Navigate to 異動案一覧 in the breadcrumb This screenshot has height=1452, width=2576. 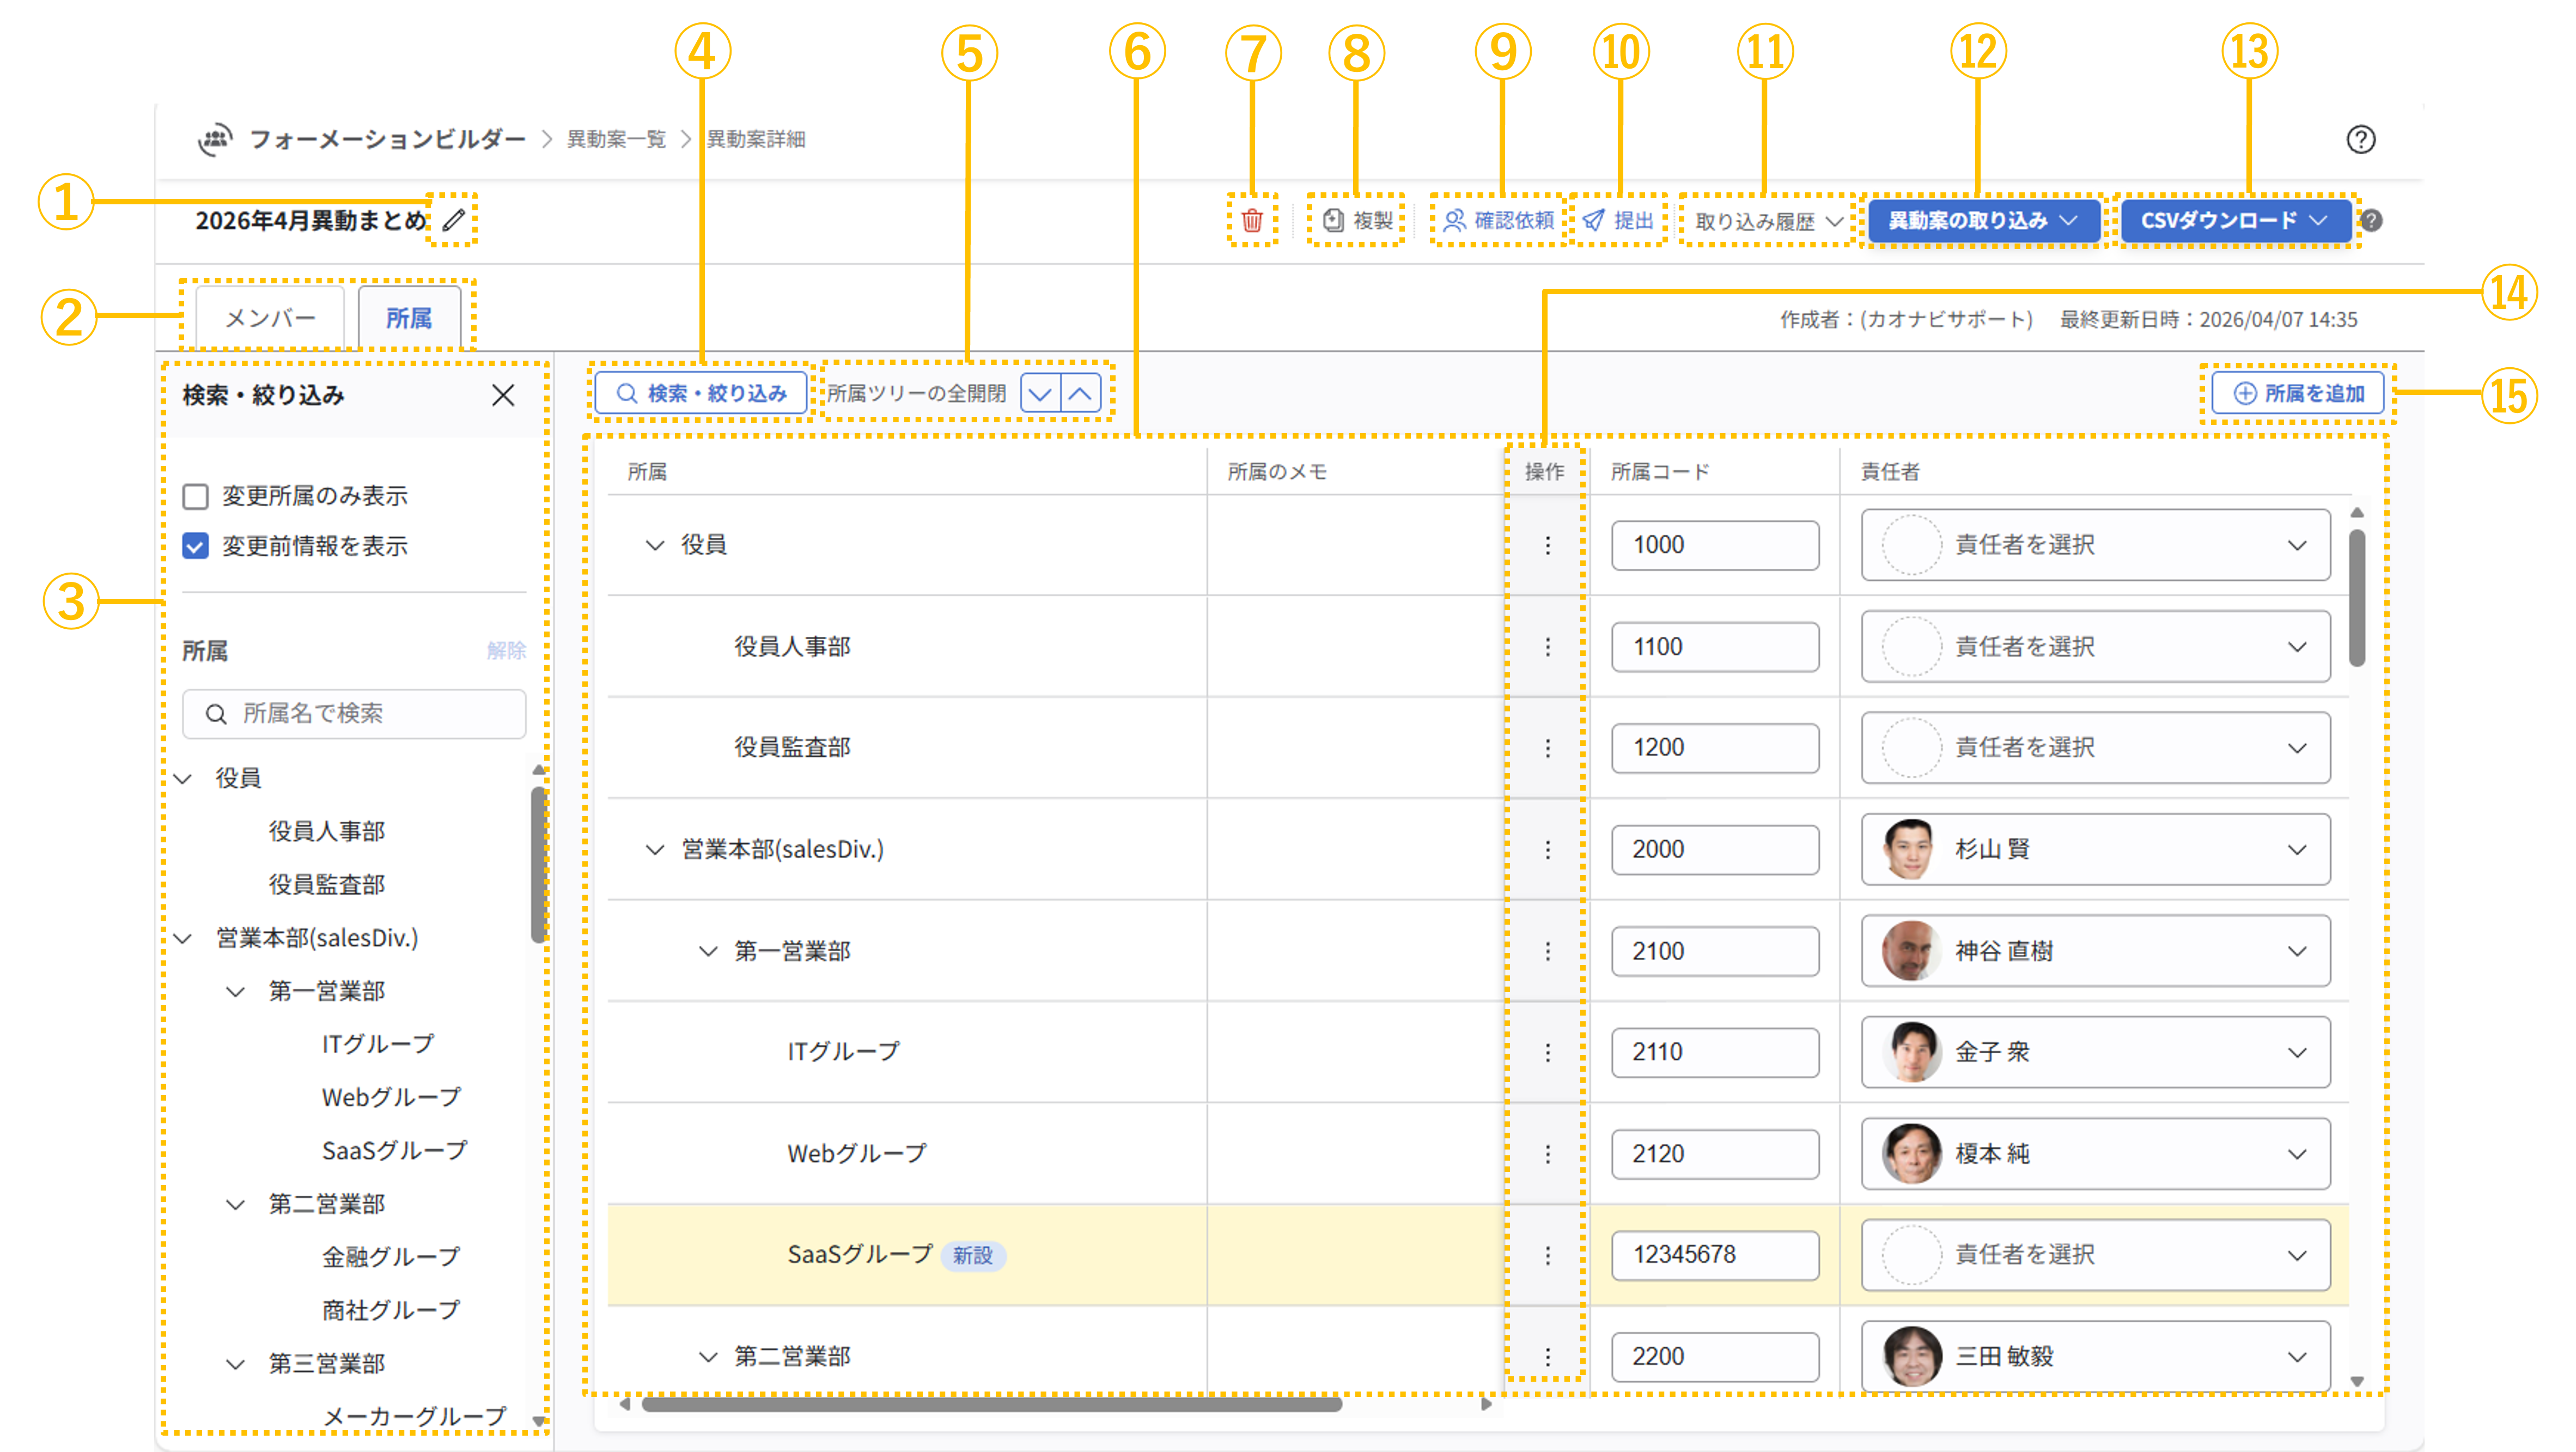(615, 139)
